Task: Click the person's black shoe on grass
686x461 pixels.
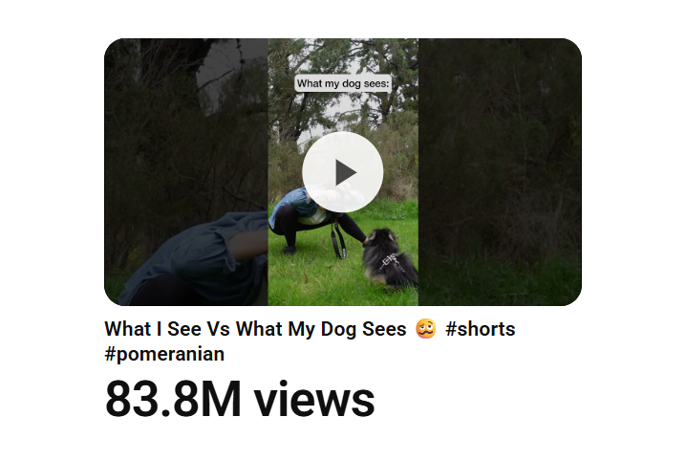Action: point(289,250)
